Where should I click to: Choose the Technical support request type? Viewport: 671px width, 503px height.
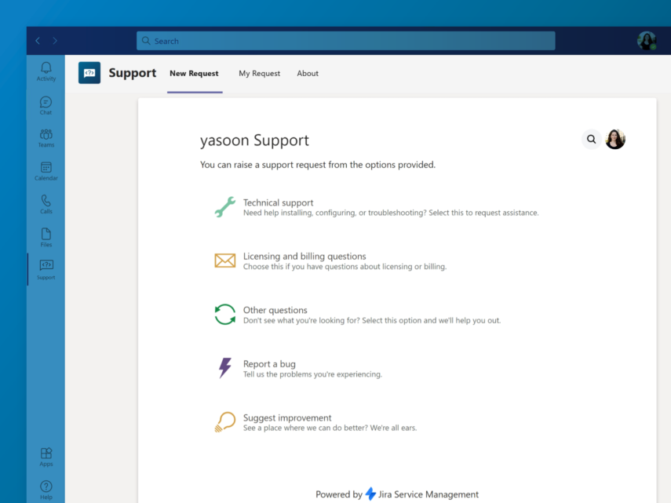(377, 207)
